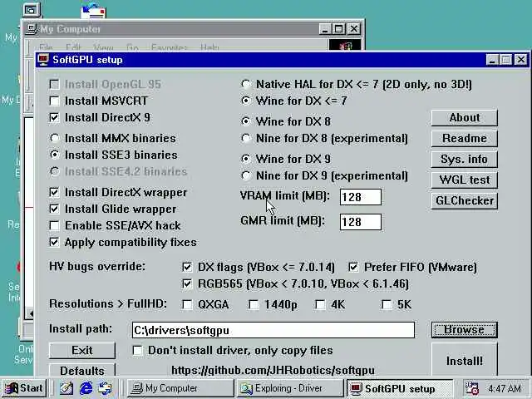This screenshot has width=532, height=399.
Task: Enable 1440p resolution checkbox
Action: pyautogui.click(x=254, y=305)
